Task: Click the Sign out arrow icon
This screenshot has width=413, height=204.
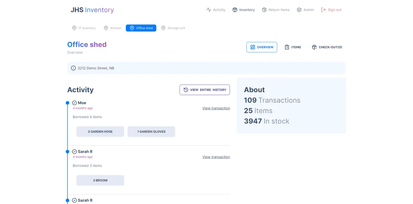Action: [324, 10]
